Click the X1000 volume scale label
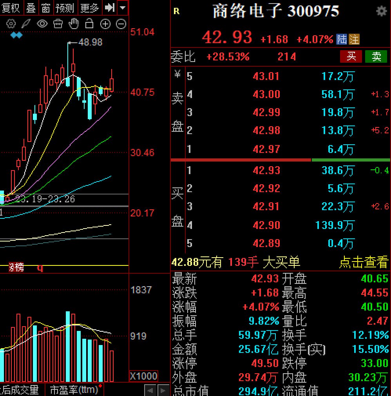The height and width of the screenshot is (396, 391). point(143,376)
